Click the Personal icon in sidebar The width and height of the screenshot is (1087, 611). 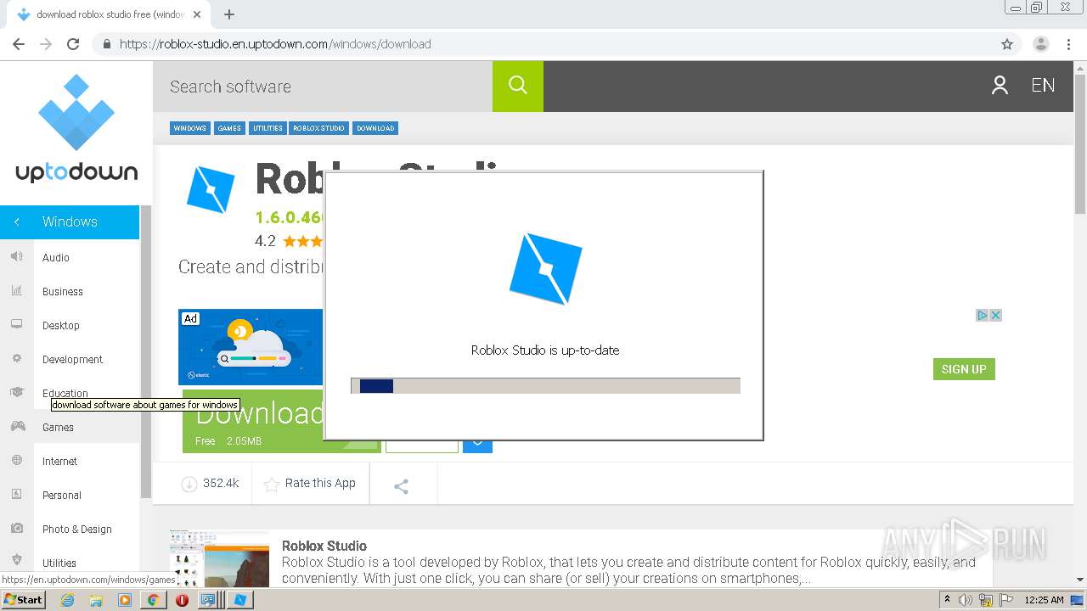(x=16, y=494)
